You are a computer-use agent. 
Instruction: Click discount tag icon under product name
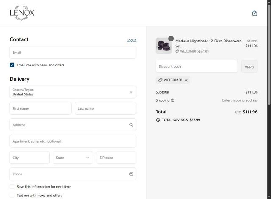[177, 51]
